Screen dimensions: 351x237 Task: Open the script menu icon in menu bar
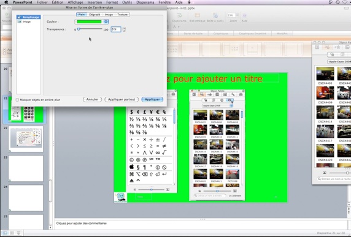[189, 2]
